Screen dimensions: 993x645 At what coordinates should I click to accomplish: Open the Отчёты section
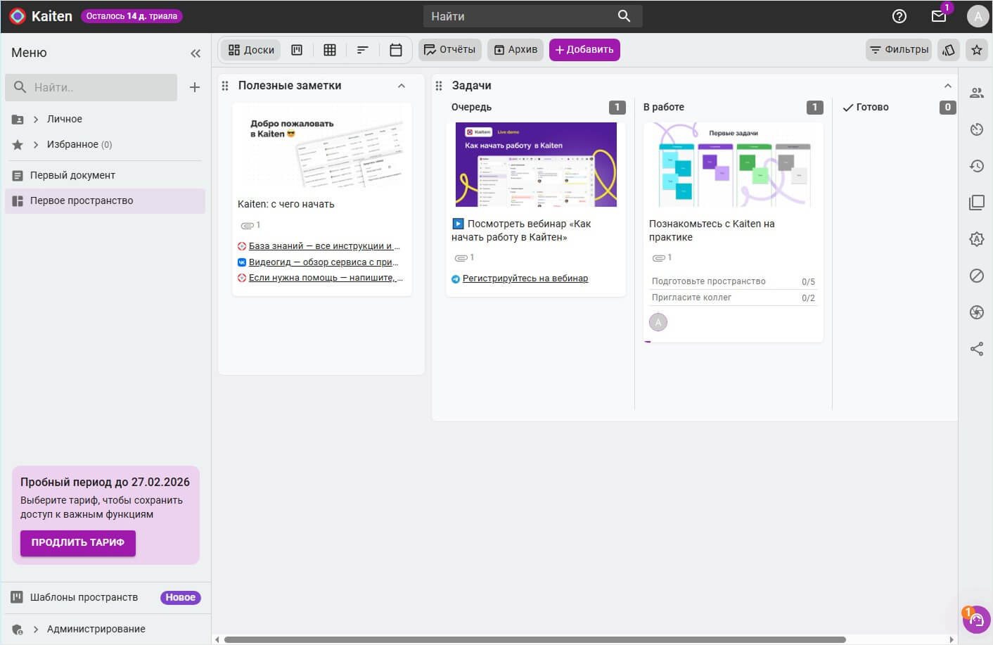[x=450, y=50]
